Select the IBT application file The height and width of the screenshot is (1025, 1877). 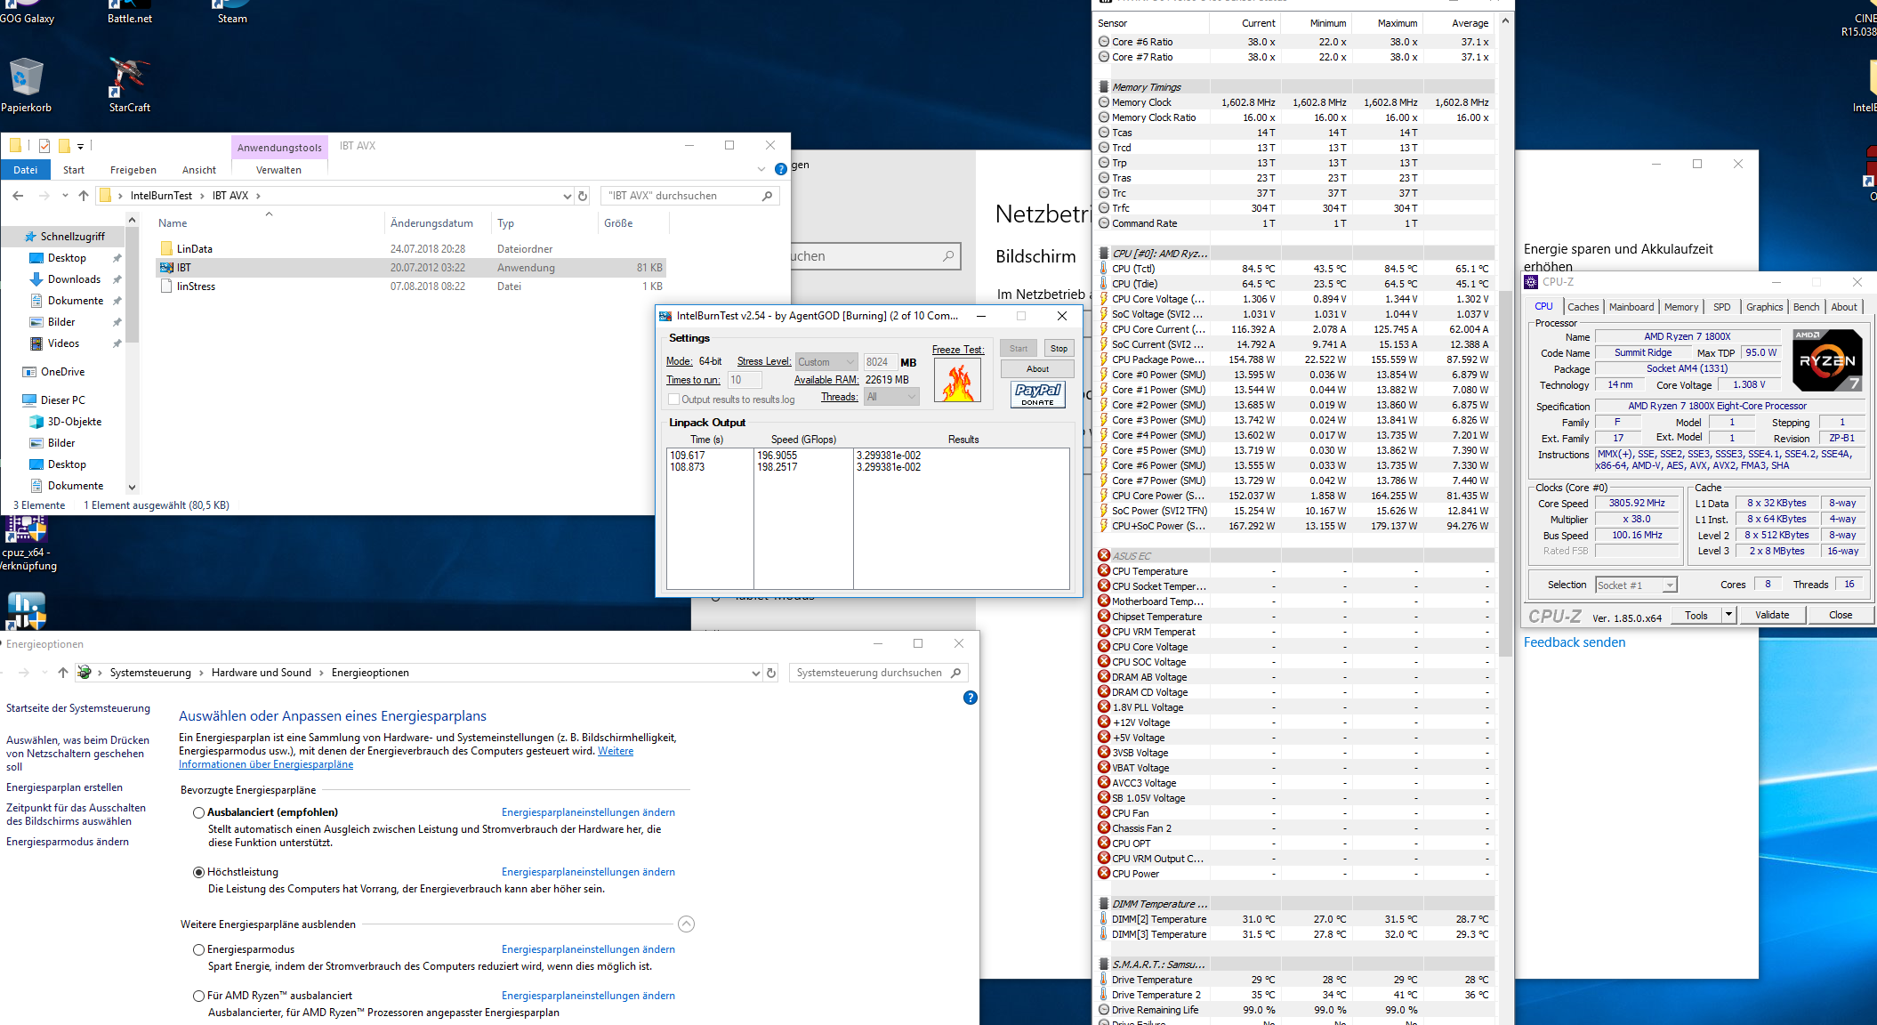tap(411, 268)
